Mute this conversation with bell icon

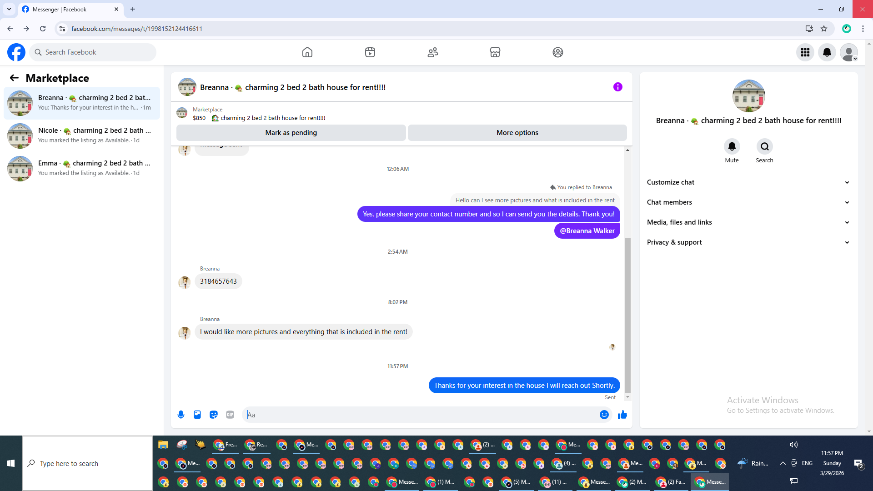(732, 146)
